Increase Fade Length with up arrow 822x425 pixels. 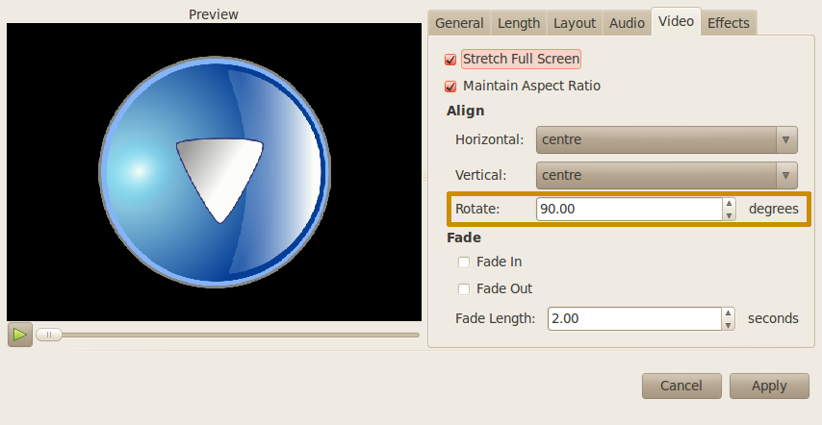729,313
